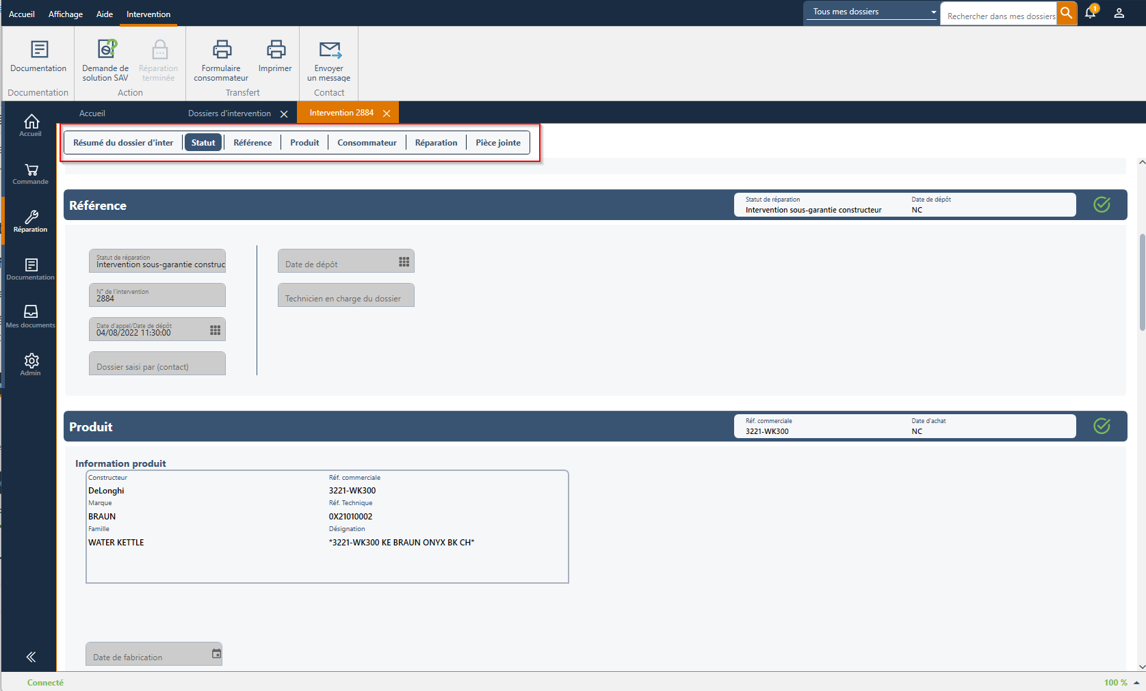Click the Imprimer printer icon
This screenshot has width=1146, height=691.
pyautogui.click(x=276, y=50)
